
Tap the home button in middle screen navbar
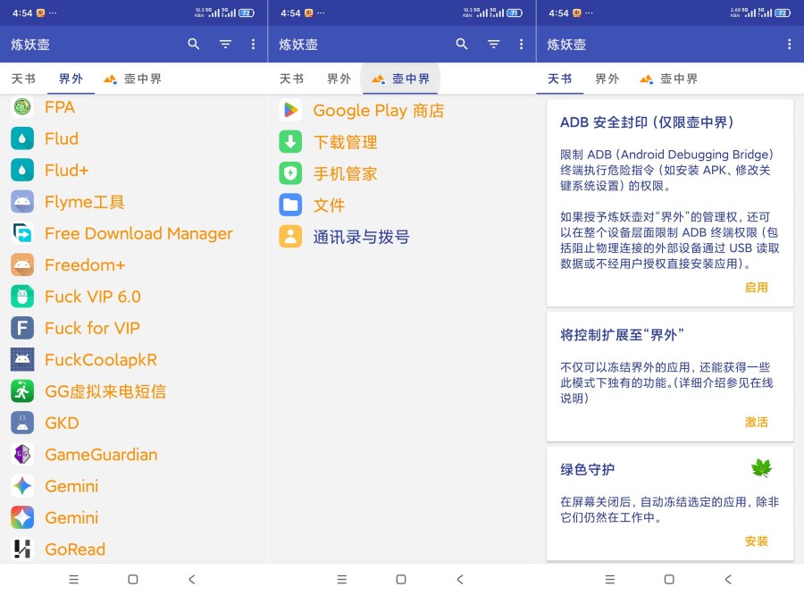pyautogui.click(x=401, y=579)
